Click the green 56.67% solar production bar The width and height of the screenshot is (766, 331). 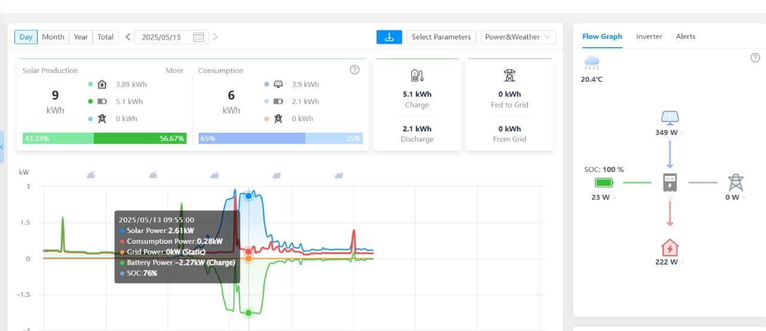pyautogui.click(x=140, y=139)
